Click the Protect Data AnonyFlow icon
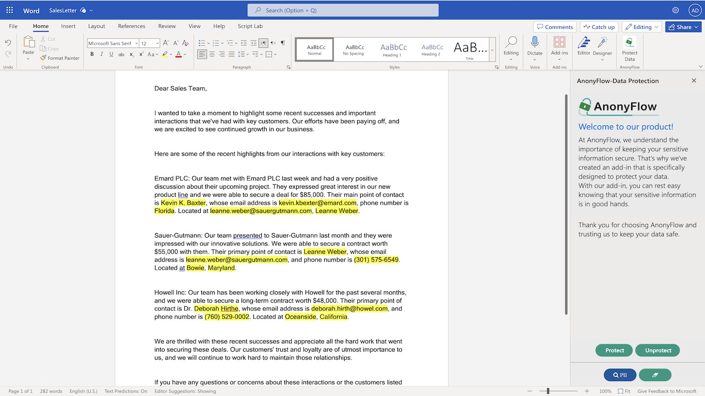Image resolution: width=705 pixels, height=396 pixels. tap(630, 42)
